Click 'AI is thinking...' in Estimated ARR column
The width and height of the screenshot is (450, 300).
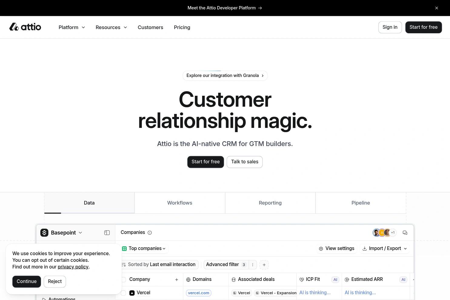click(x=360, y=293)
